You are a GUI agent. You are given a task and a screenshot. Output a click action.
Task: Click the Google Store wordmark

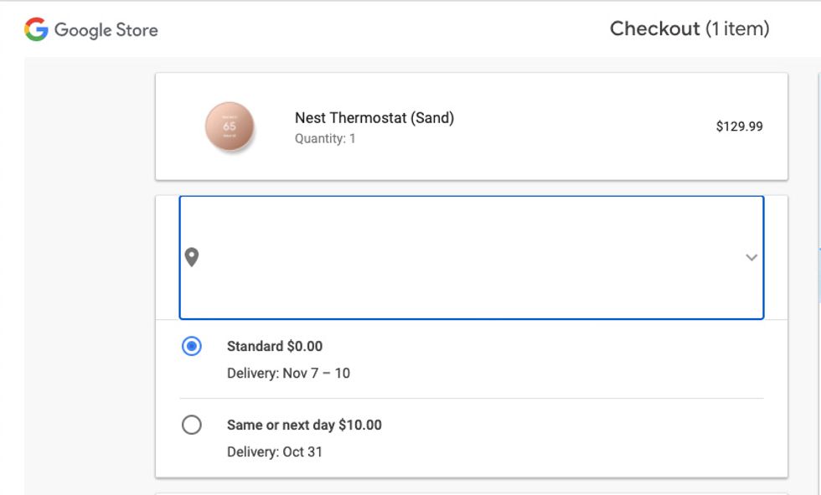(106, 30)
